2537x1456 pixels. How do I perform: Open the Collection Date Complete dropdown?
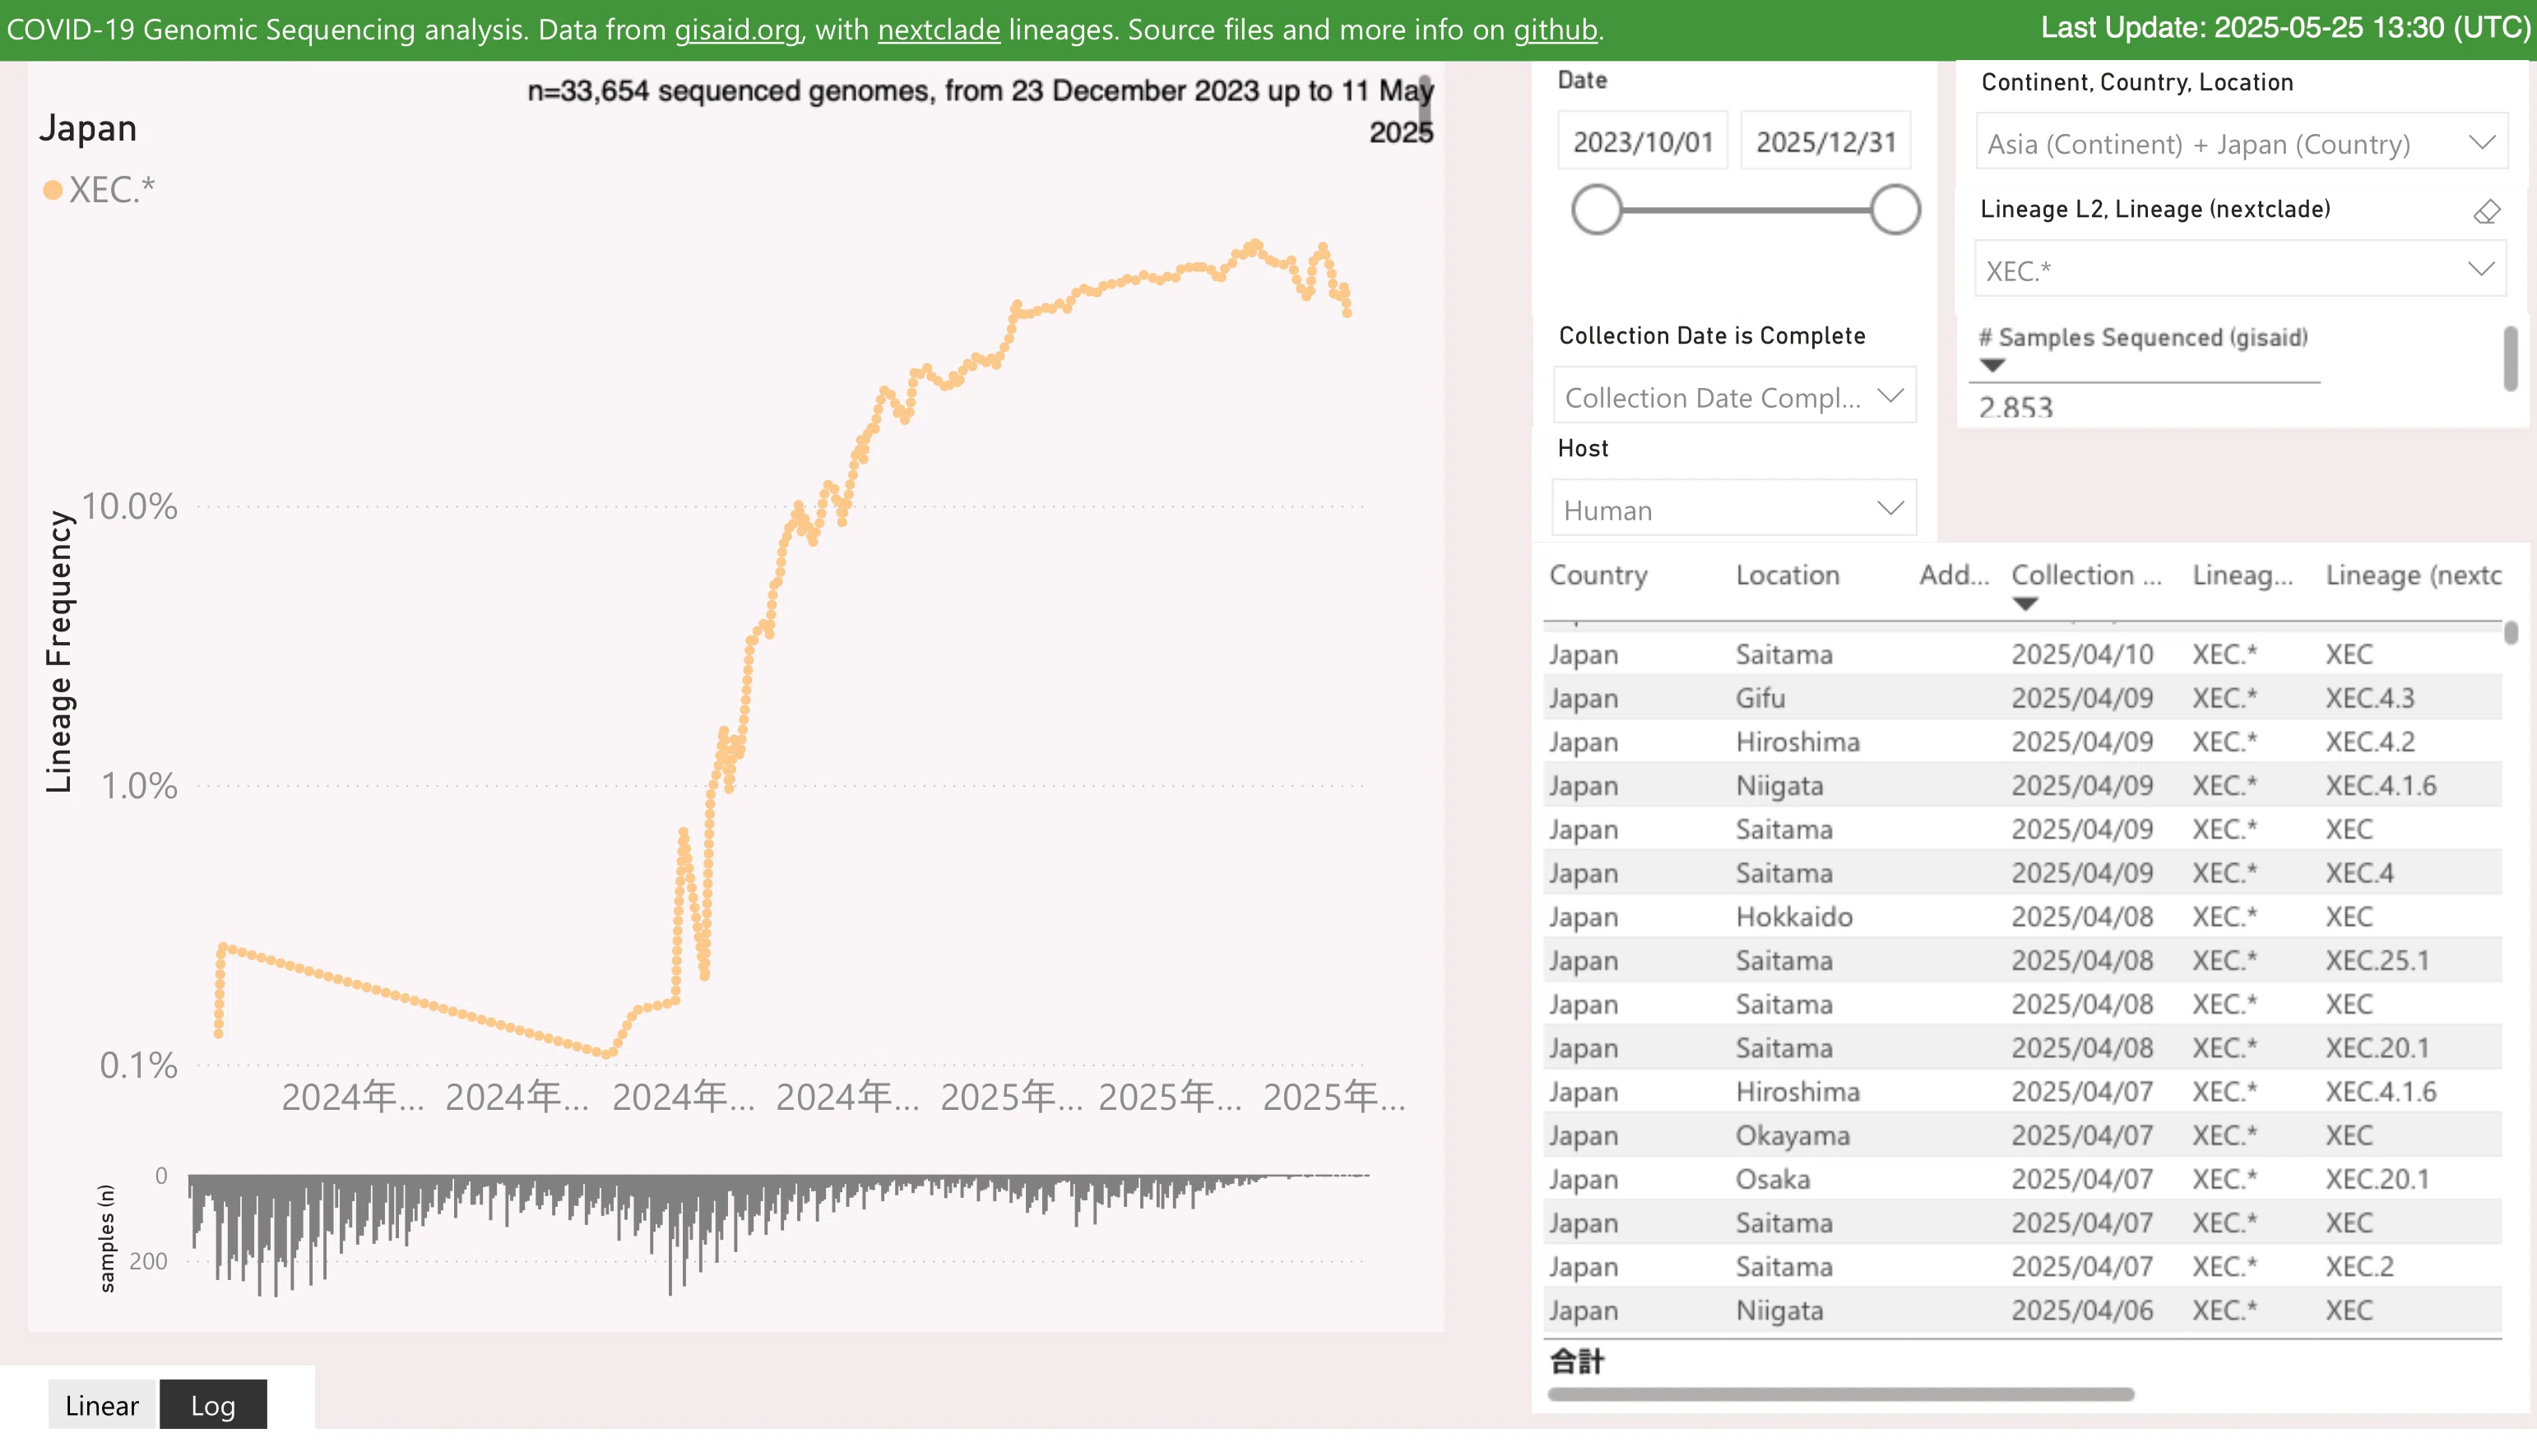(1733, 396)
